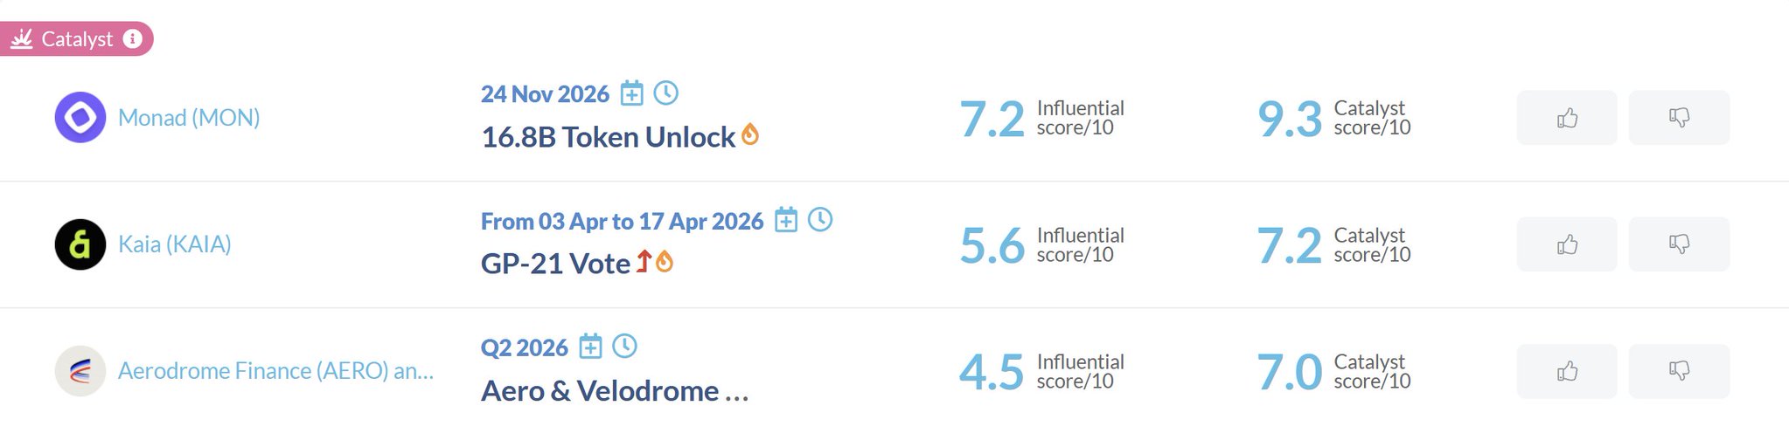Open the 16.8B Token Unlock event
This screenshot has height=440, width=1789.
(x=608, y=137)
